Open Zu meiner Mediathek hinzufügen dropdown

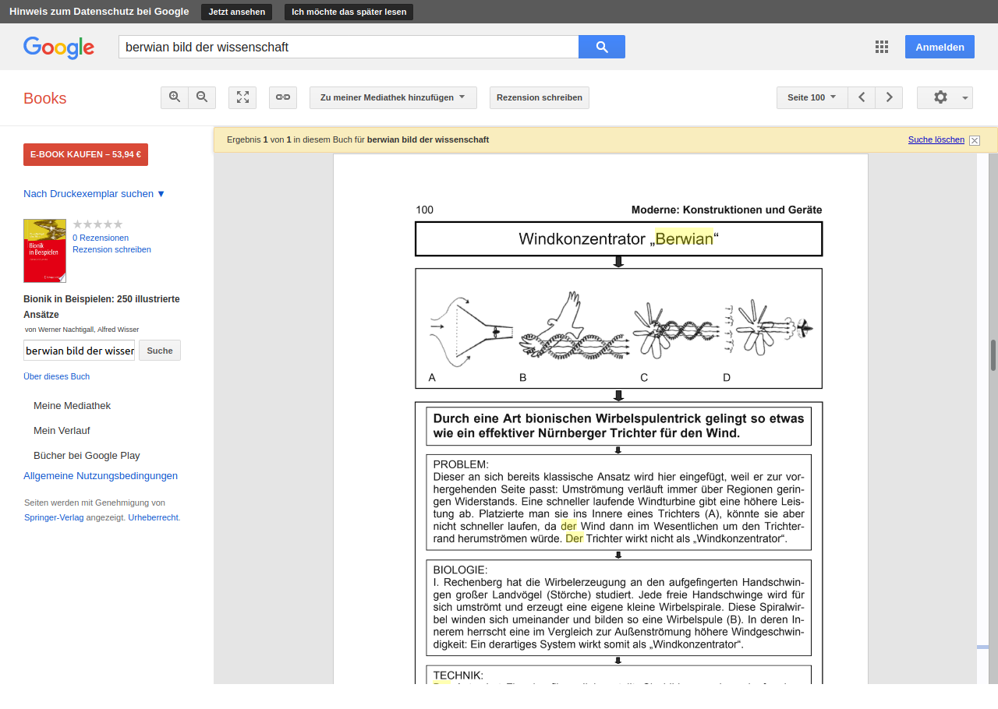click(x=392, y=97)
